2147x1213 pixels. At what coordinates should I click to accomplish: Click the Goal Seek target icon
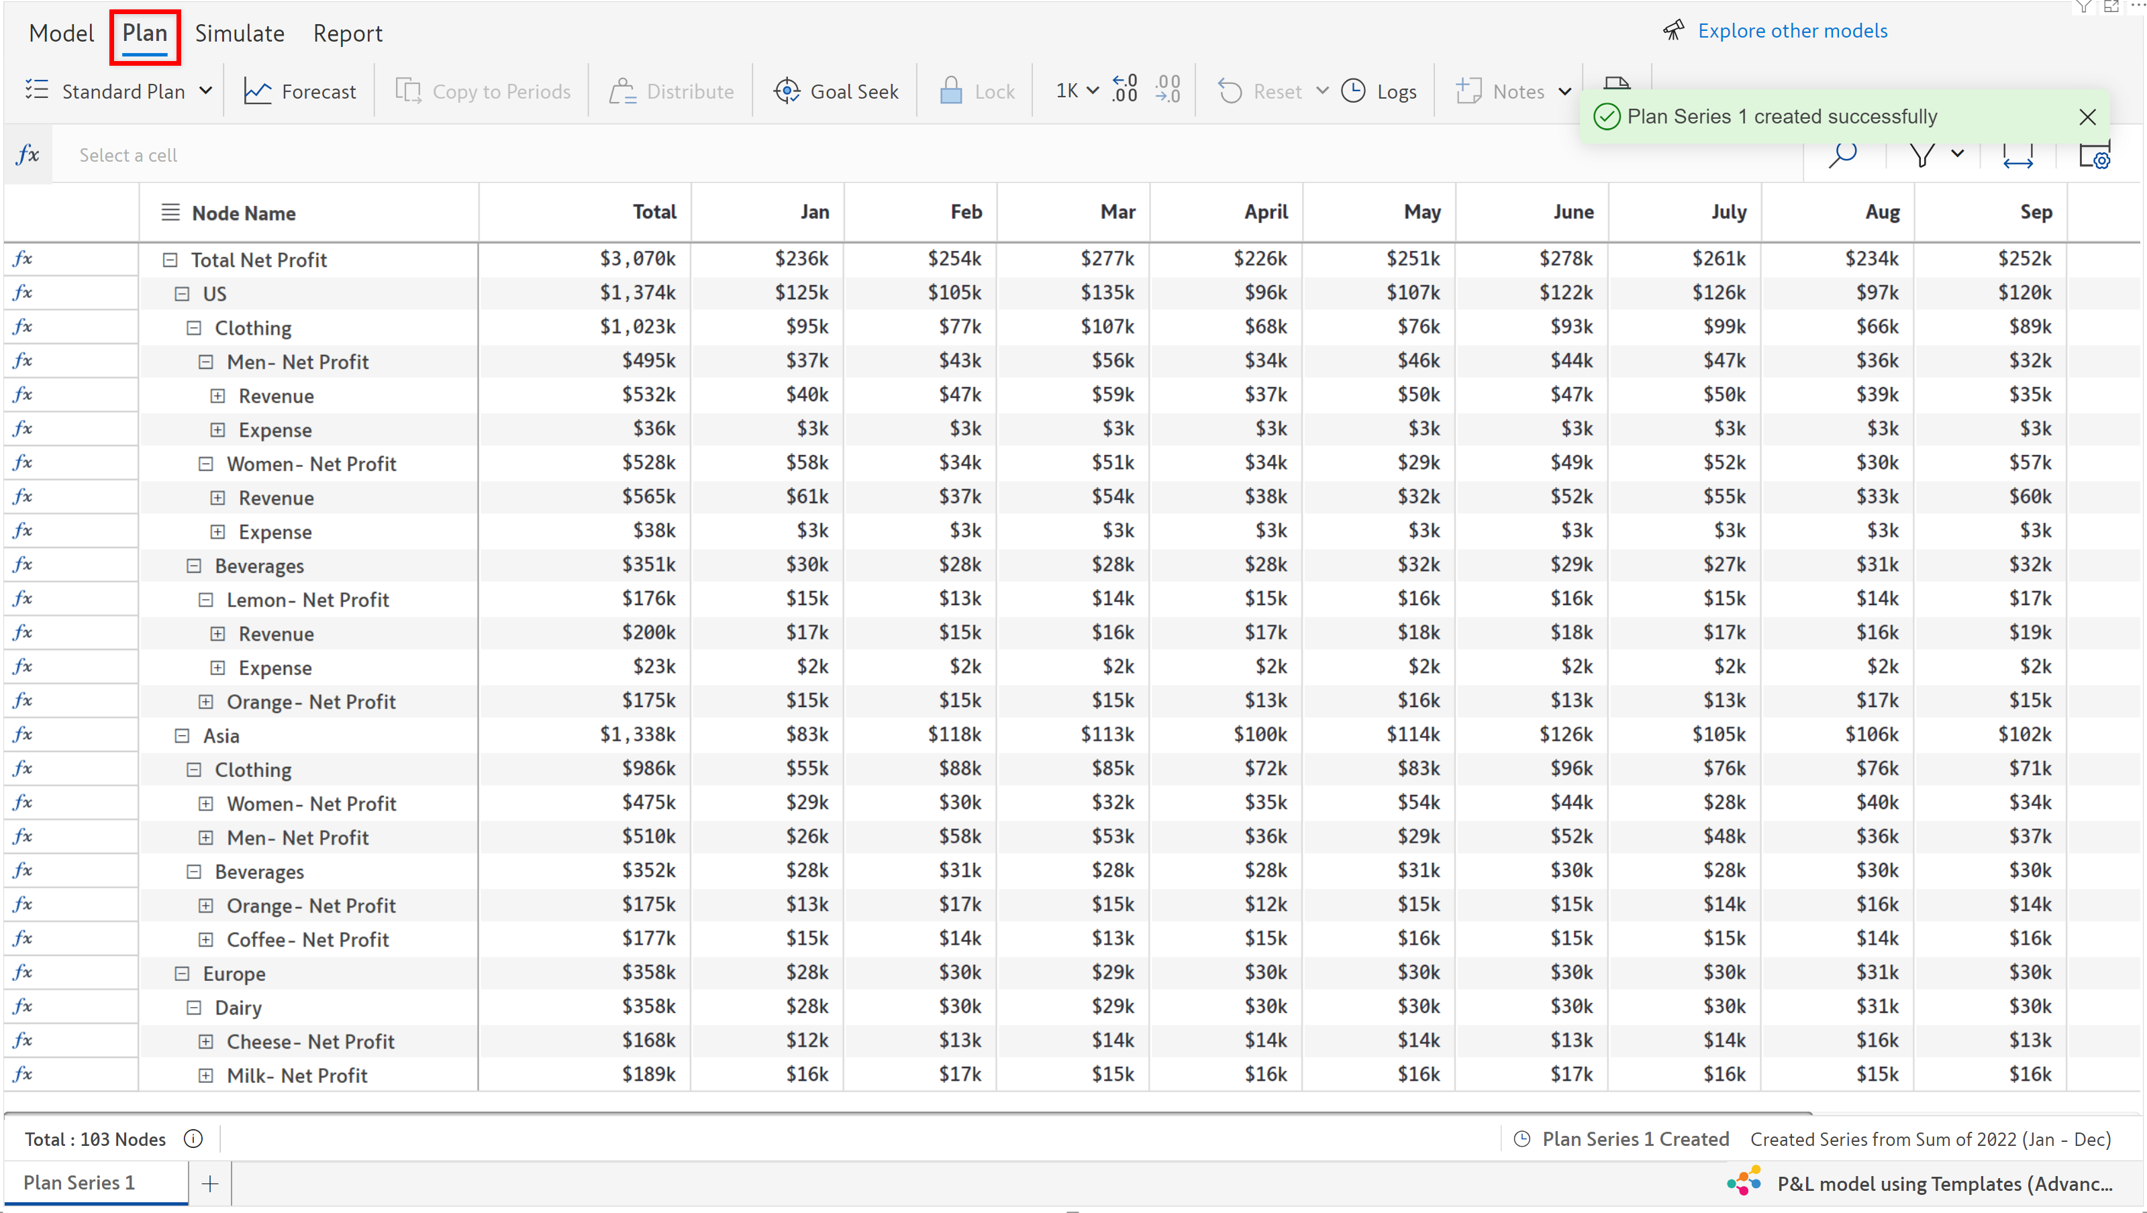[786, 91]
